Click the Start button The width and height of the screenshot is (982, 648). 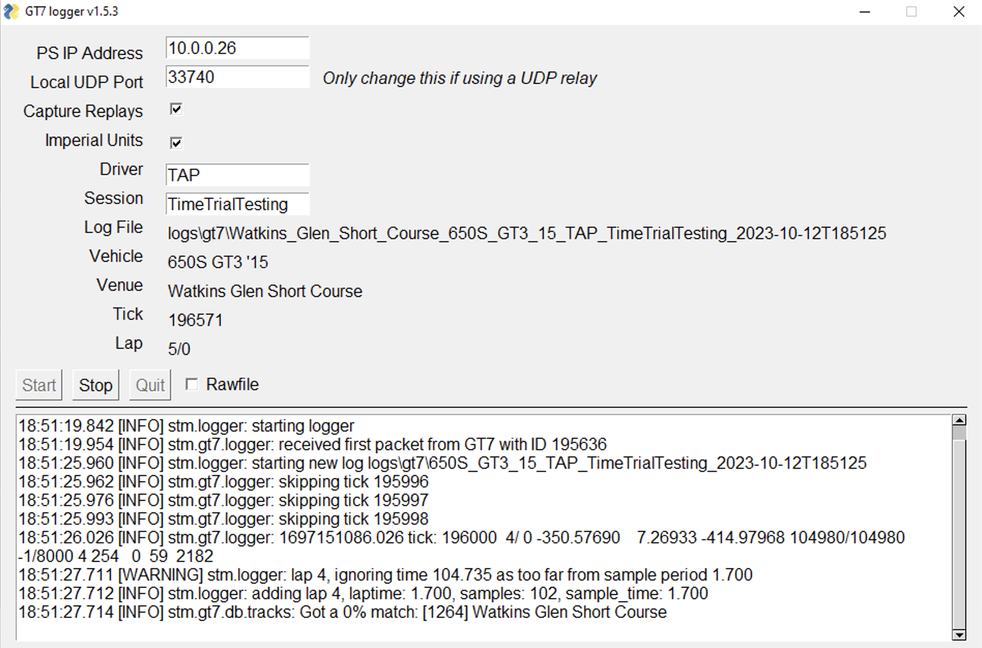(39, 385)
